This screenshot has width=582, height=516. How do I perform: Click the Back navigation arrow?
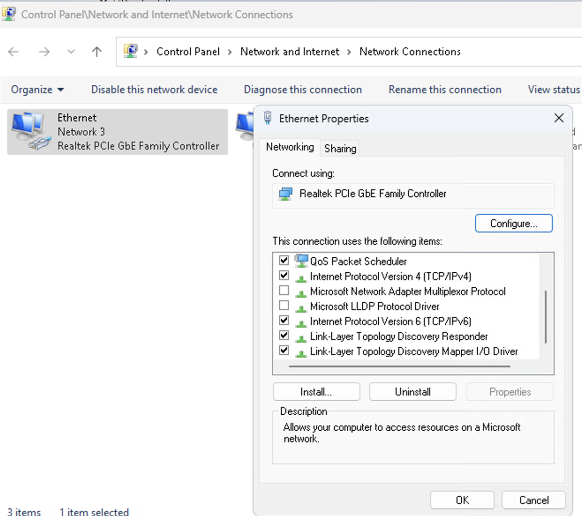tap(14, 52)
